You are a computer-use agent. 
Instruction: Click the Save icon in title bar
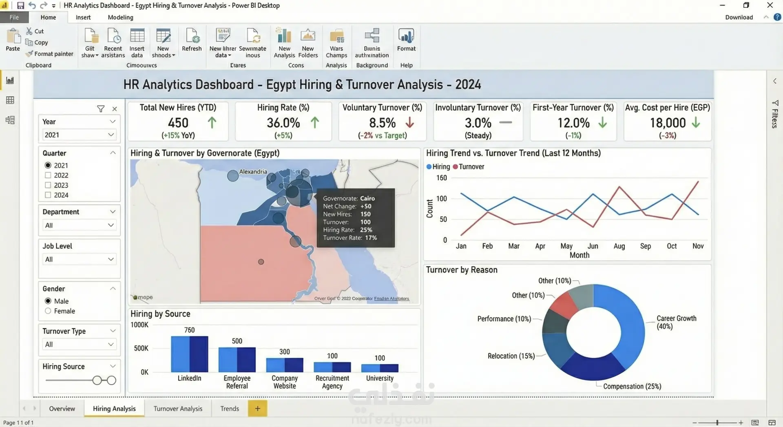point(20,5)
